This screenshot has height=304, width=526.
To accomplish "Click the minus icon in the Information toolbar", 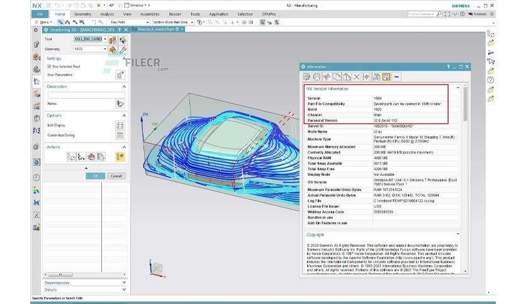I will [x=396, y=77].
